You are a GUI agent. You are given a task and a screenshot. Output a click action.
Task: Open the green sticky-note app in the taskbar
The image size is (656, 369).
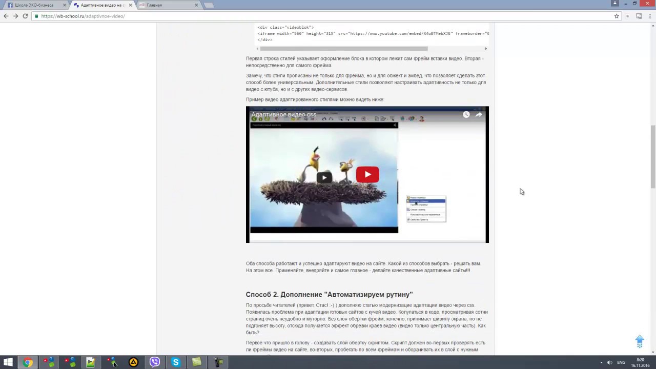[197, 362]
